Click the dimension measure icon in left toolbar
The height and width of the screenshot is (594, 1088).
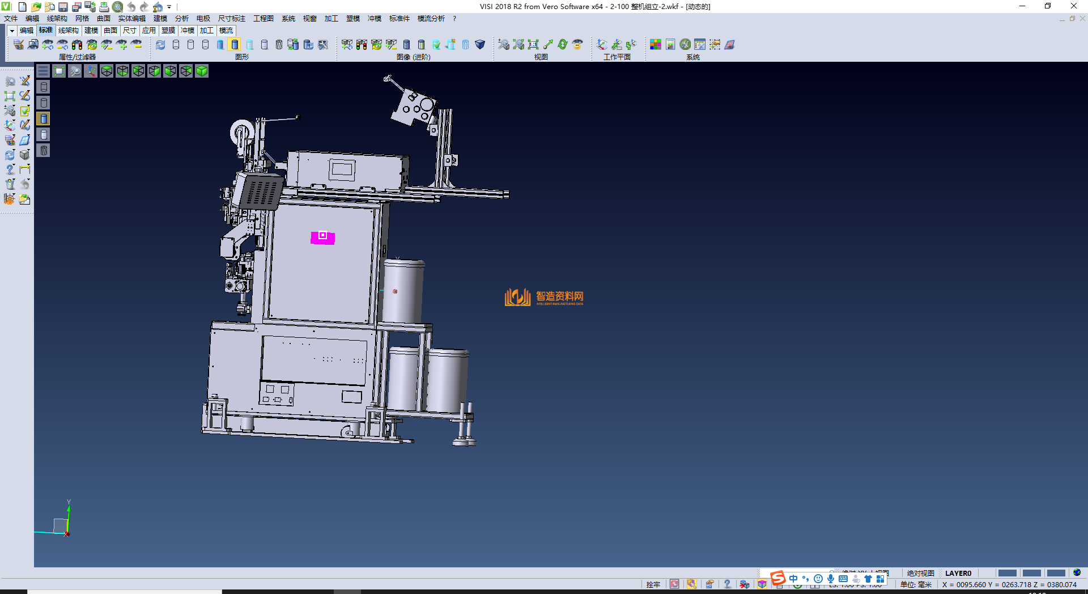coord(25,169)
